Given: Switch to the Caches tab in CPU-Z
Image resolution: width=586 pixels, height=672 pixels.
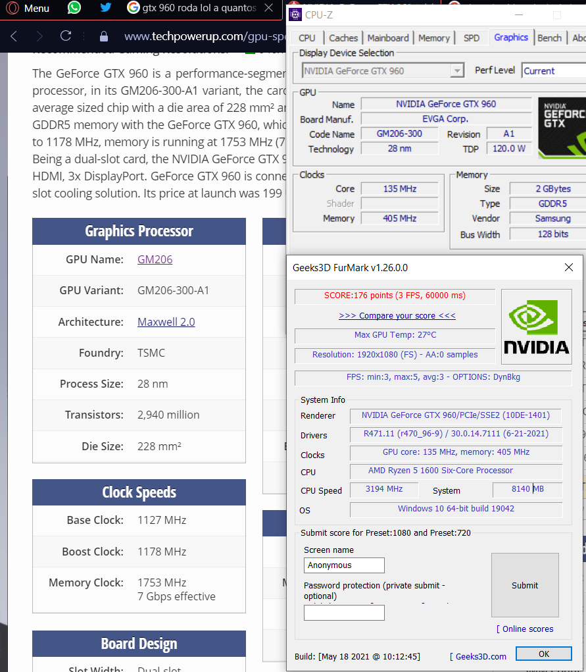Looking at the screenshot, I should pos(343,38).
